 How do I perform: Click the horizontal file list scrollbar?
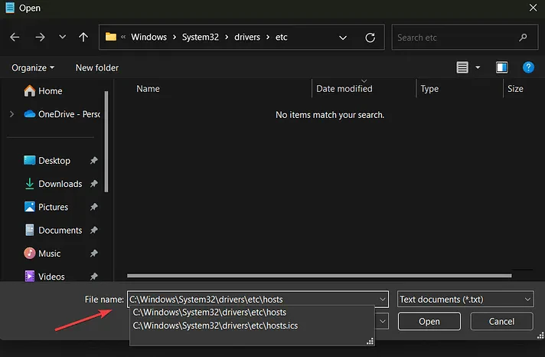[319, 275]
